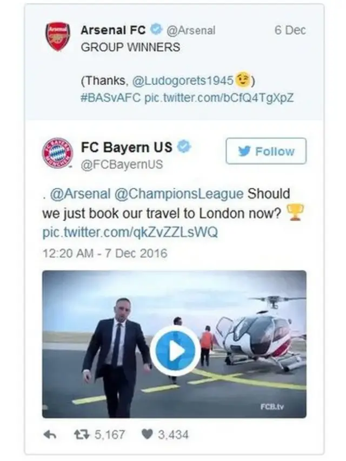Open the @FCBayernUS handle
Image resolution: width=346 pixels, height=461 pixels.
[122, 164]
